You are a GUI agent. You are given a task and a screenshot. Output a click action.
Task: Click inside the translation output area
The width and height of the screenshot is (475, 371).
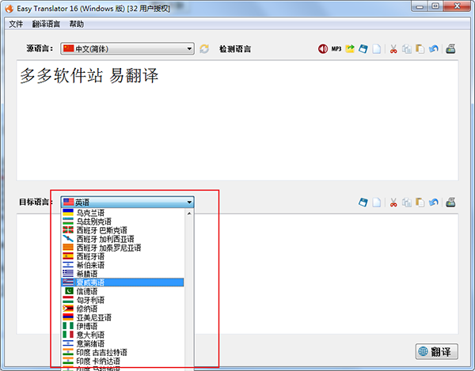326,274
